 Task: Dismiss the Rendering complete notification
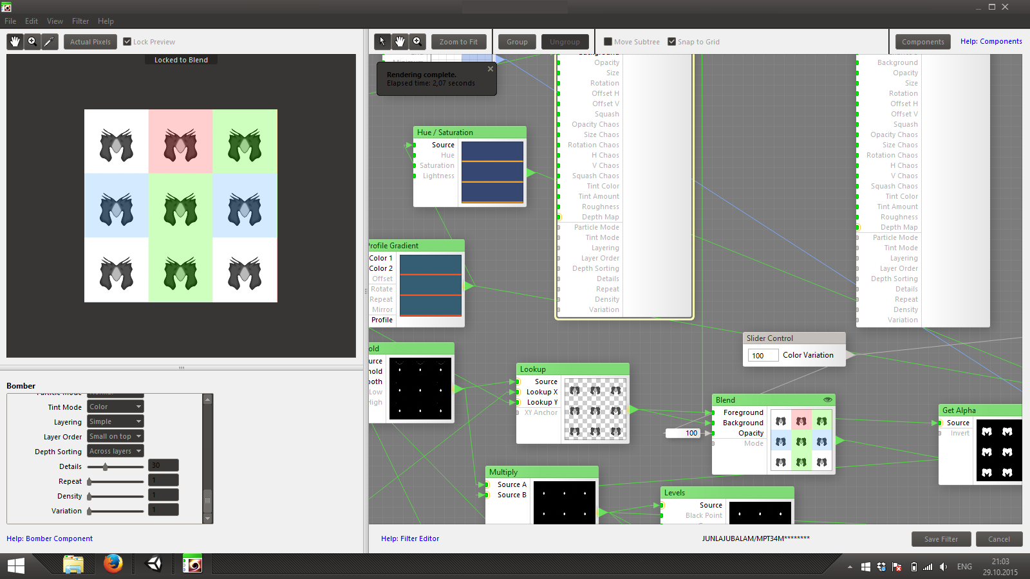click(491, 69)
